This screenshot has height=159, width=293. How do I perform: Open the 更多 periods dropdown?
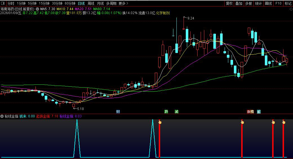pyautogui.click(x=123, y=4)
